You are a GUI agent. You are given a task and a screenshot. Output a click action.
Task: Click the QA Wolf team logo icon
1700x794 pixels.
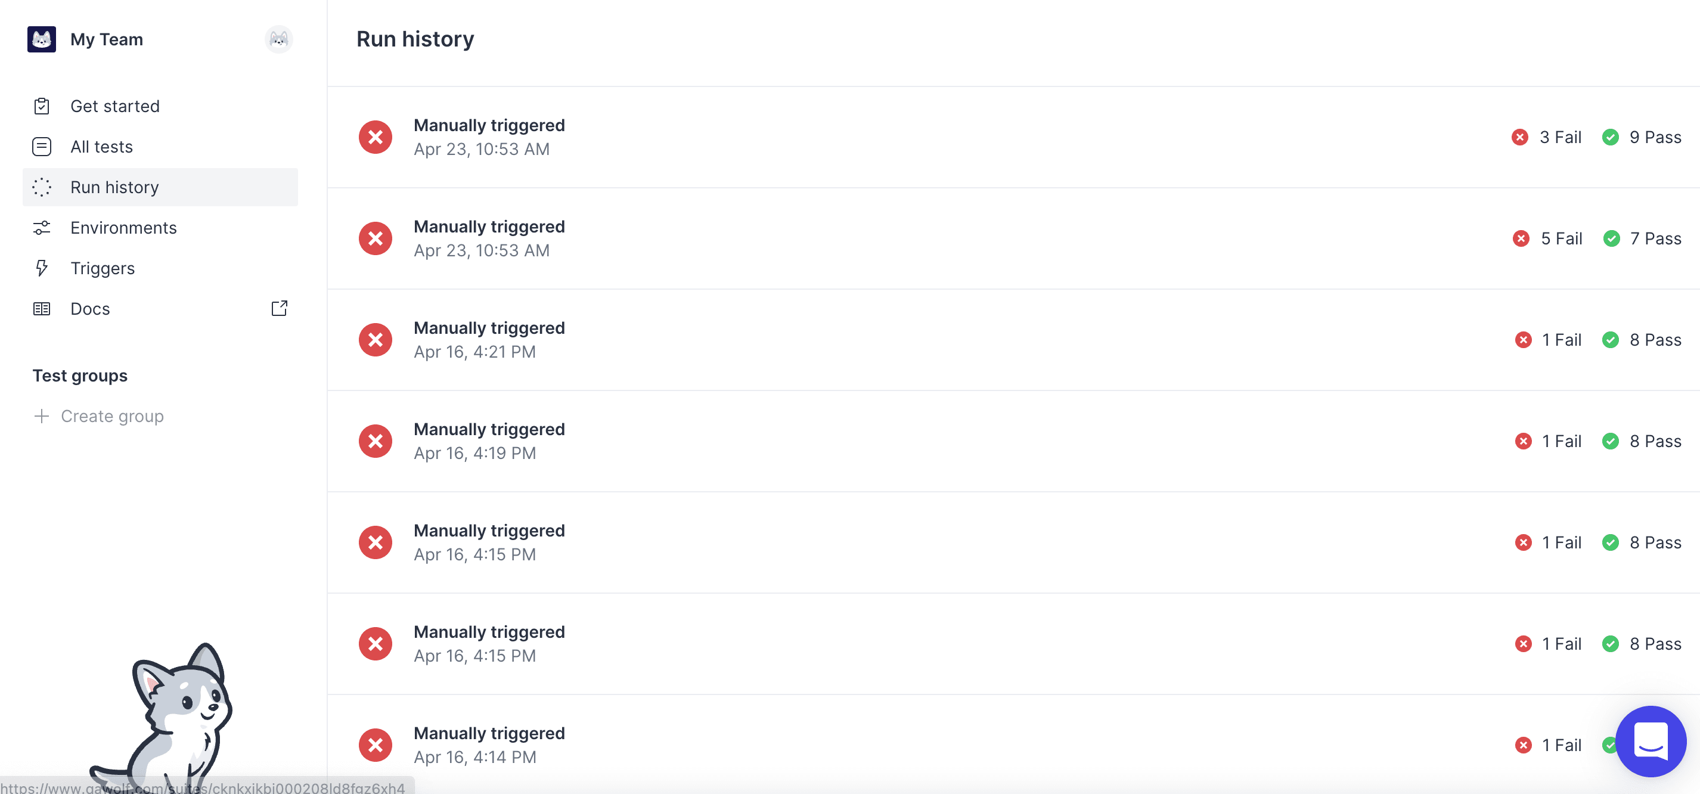tap(42, 39)
